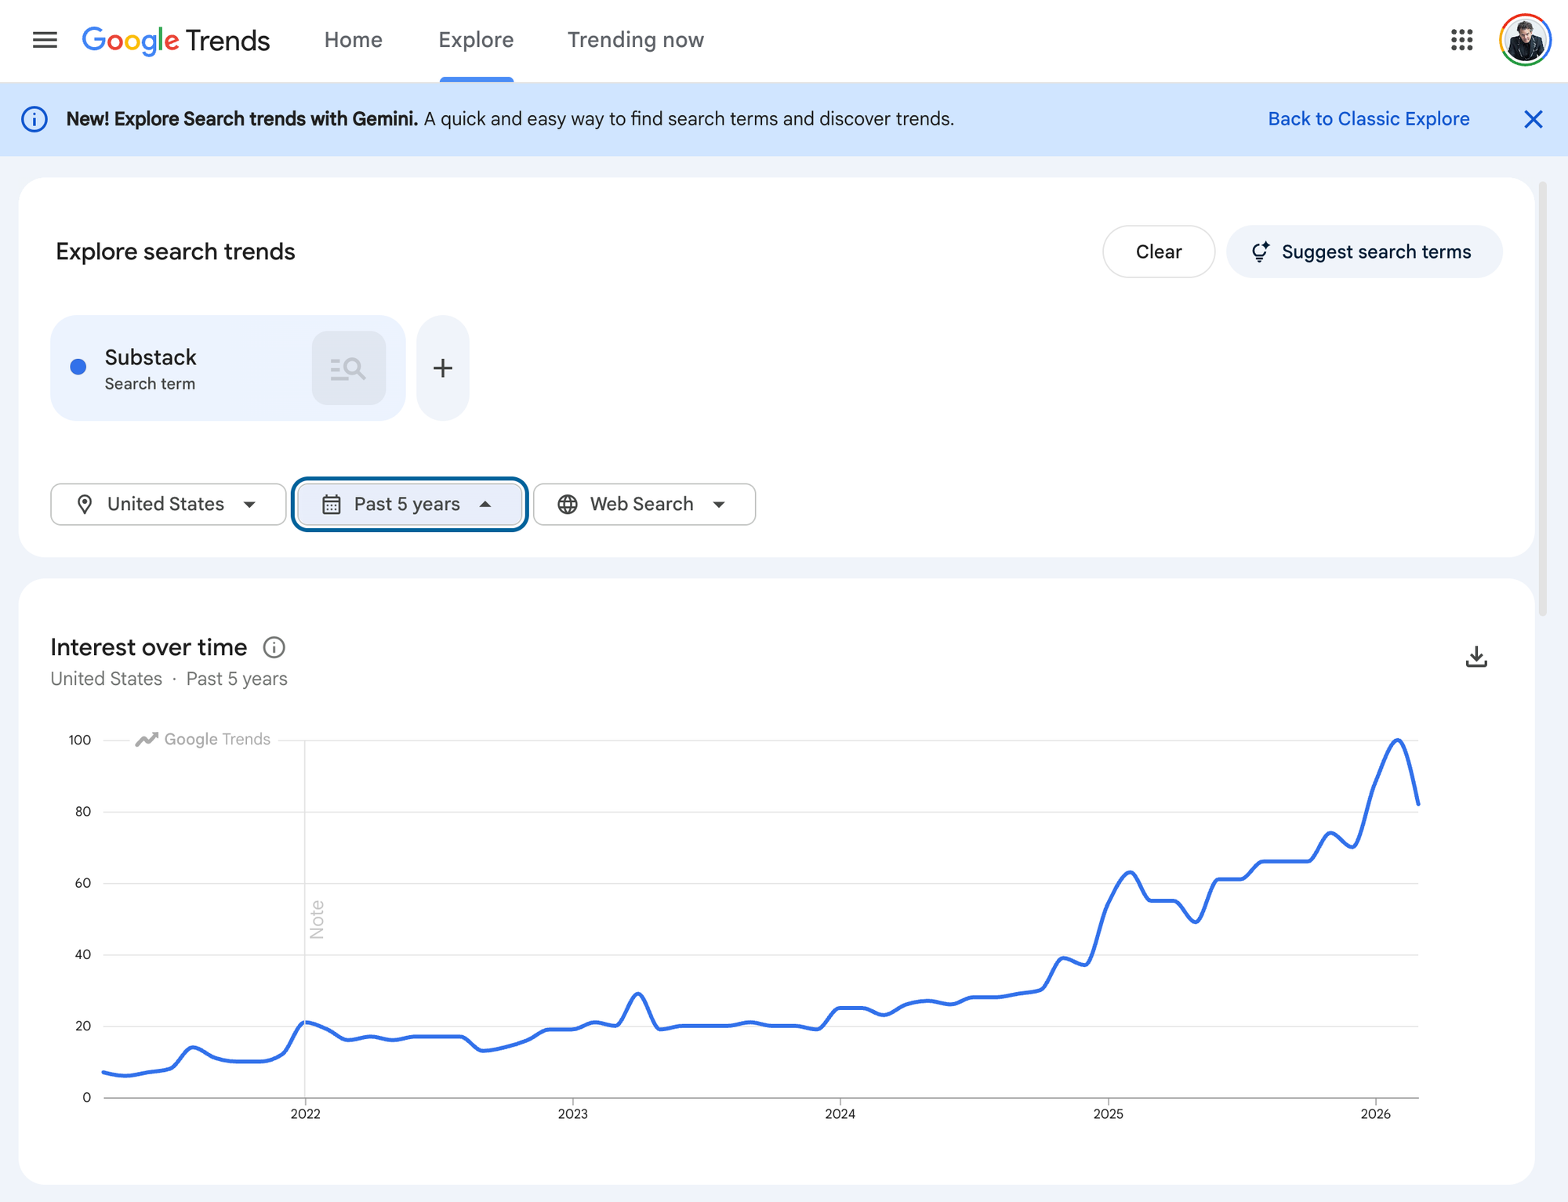Click the '2023' x-axis label

[572, 1113]
